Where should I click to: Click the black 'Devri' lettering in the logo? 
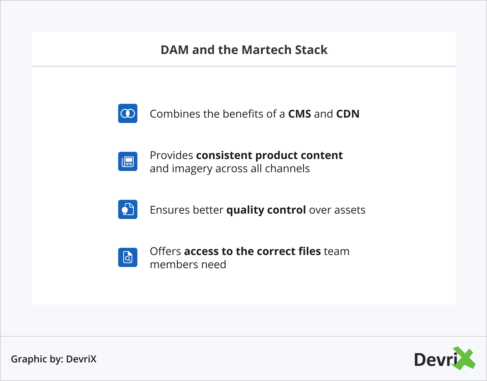coord(435,360)
